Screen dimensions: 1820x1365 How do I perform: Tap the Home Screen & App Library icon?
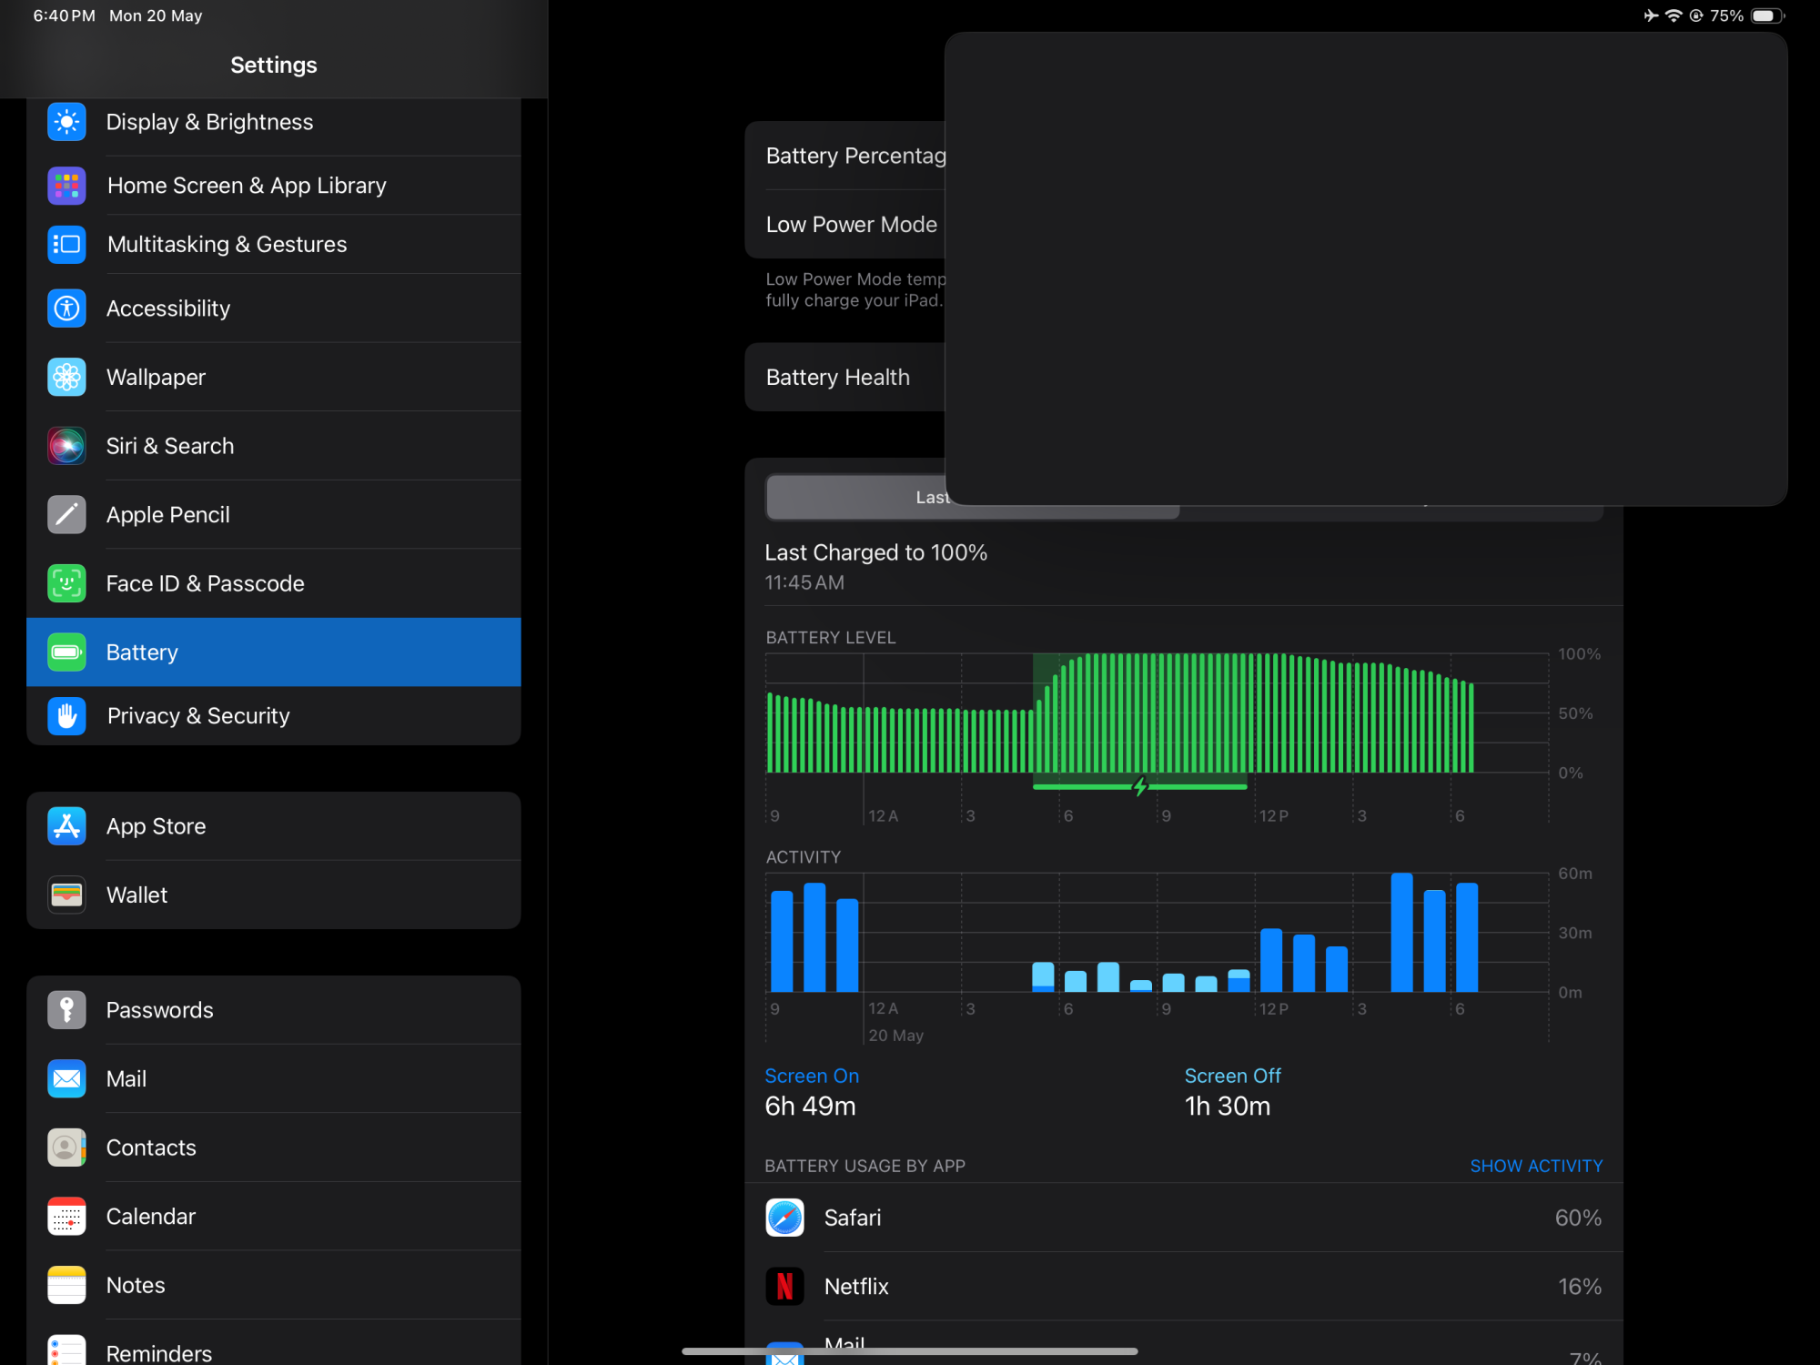coord(66,186)
